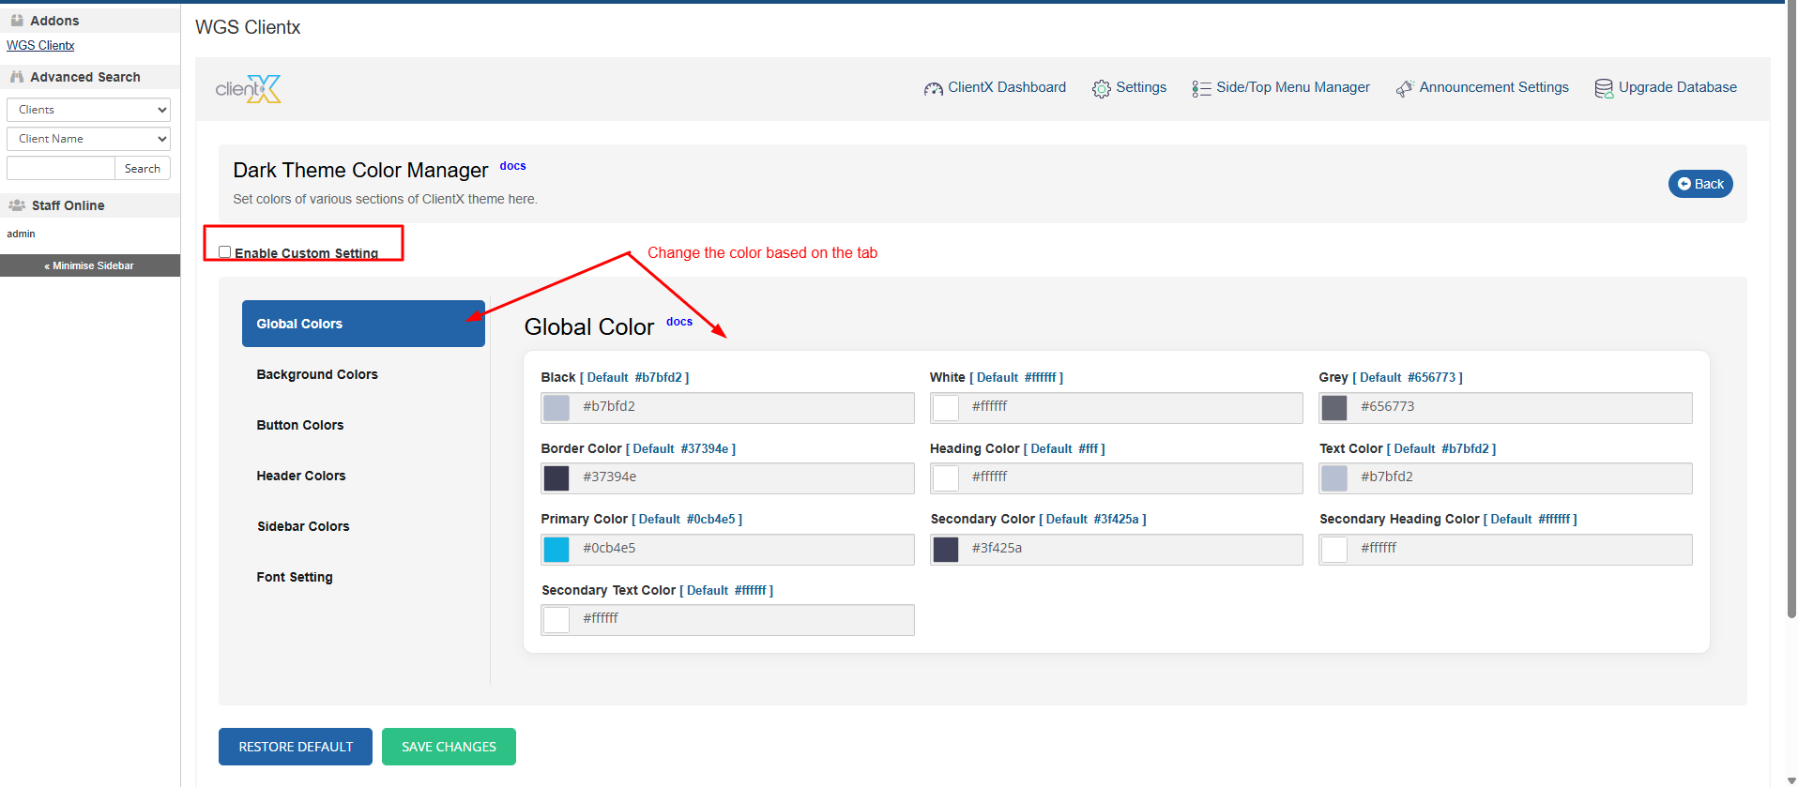The image size is (1798, 787).
Task: Open the Button Colors tab
Action: click(300, 425)
